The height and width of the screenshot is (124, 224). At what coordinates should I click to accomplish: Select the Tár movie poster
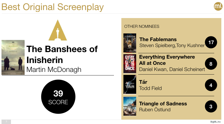click(130, 84)
